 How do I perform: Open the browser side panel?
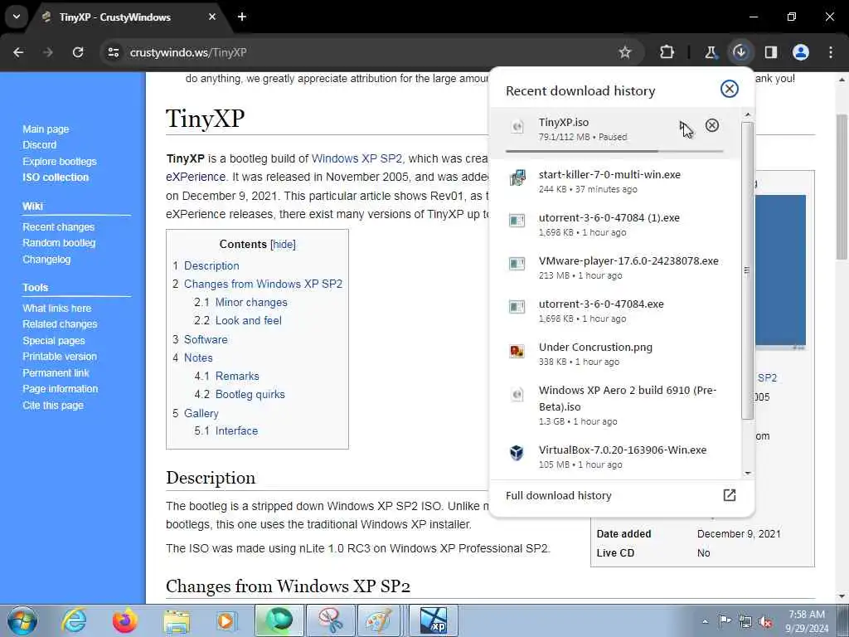pyautogui.click(x=770, y=52)
